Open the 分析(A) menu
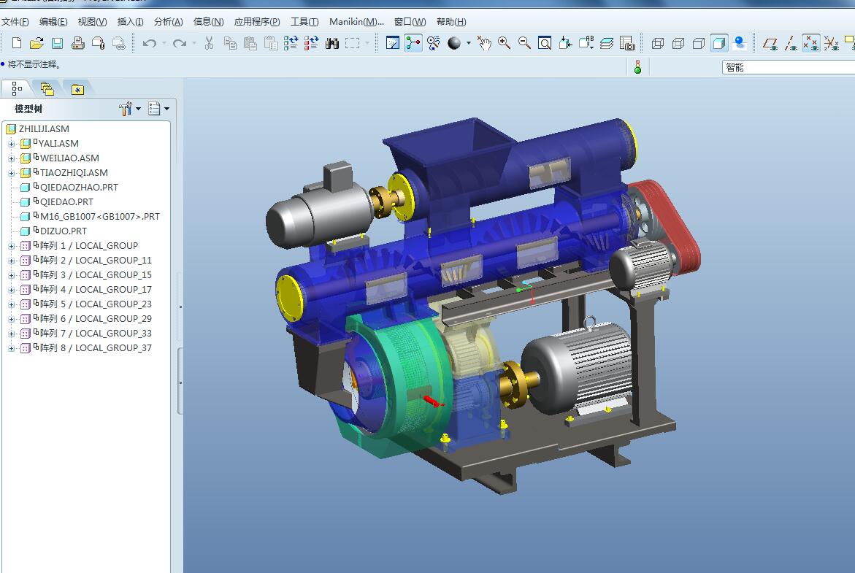 [169, 22]
